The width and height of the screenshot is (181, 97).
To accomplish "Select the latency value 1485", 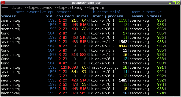I will (123, 80).
